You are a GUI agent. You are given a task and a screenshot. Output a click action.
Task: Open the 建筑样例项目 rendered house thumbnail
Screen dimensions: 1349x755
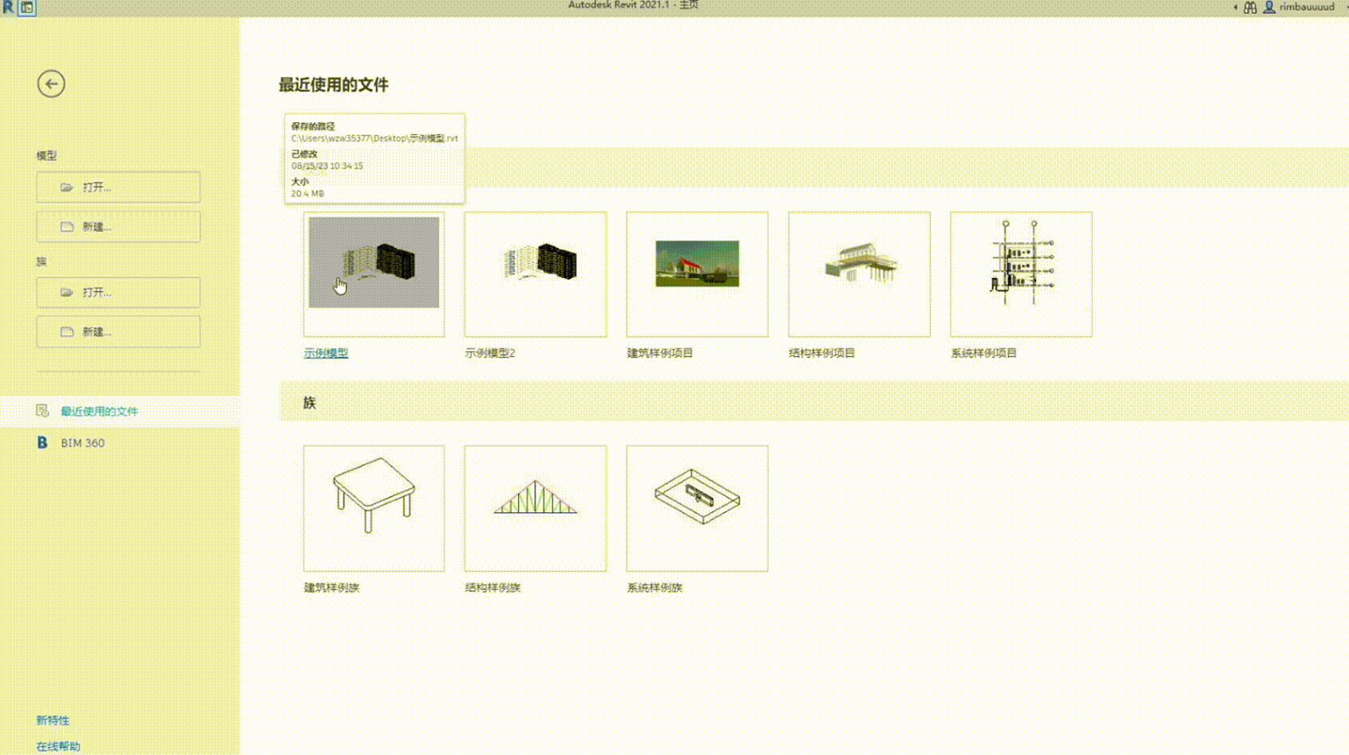tap(697, 274)
